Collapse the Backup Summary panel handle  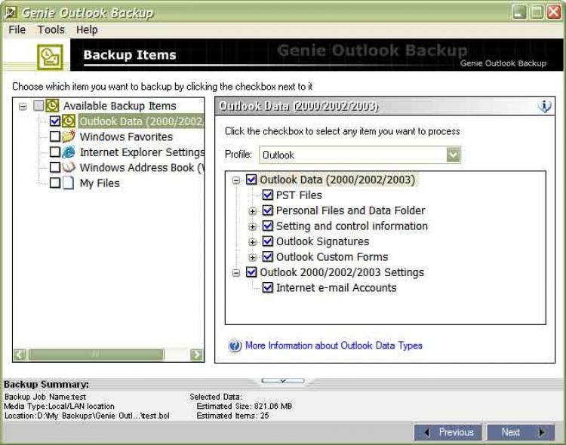coord(283,381)
